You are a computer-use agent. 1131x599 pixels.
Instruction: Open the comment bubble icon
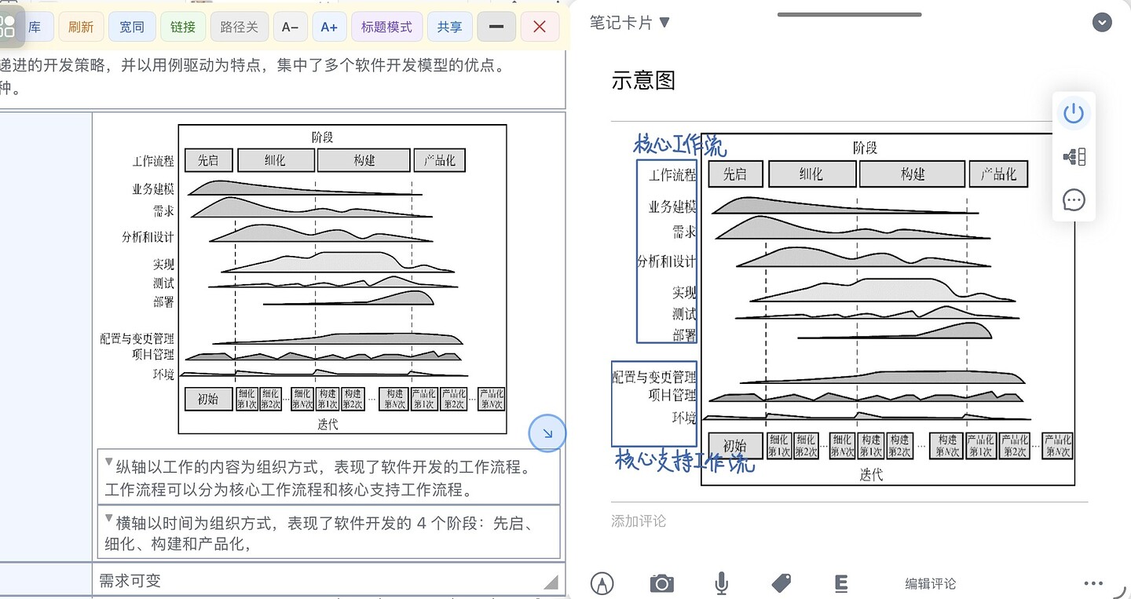[x=1074, y=200]
